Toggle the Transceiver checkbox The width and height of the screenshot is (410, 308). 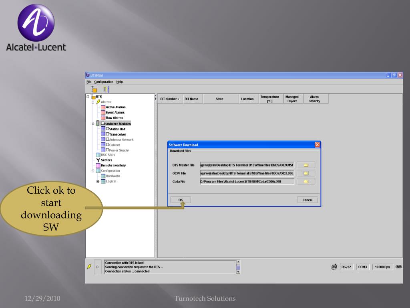(107, 134)
